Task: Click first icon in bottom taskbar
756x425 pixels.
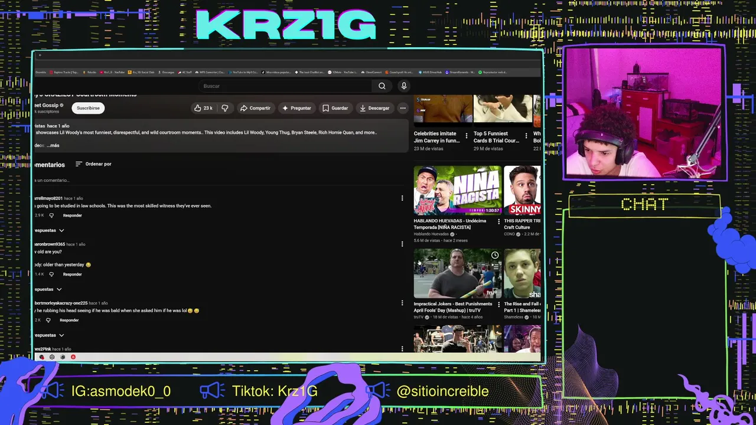Action: pos(41,357)
